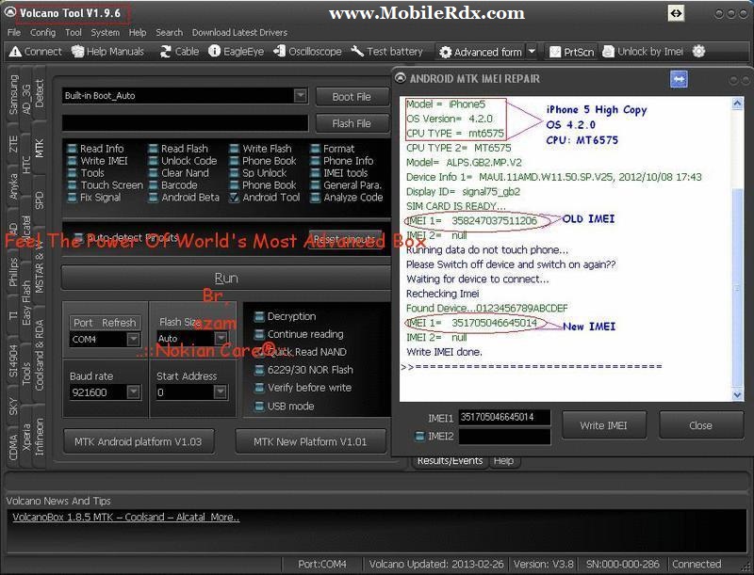
Task: Select the Read Flash option
Action: pos(178,149)
